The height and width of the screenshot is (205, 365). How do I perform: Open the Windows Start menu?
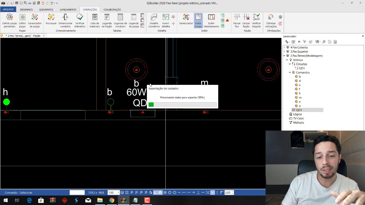[x=5, y=200]
